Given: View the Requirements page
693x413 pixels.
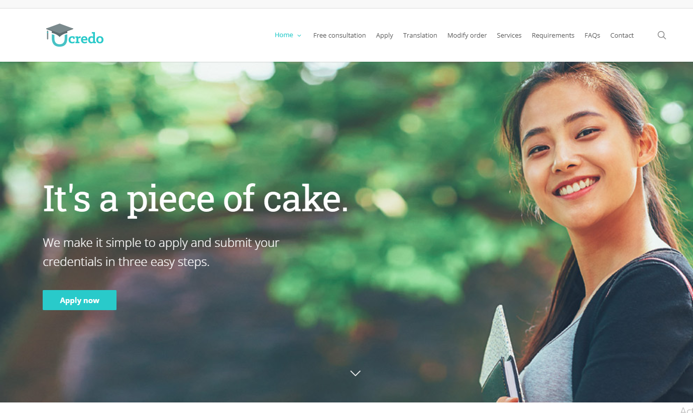Looking at the screenshot, I should (553, 36).
